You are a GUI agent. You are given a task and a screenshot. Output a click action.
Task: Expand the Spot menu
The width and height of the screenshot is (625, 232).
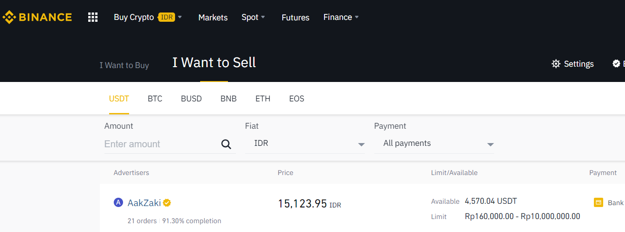[253, 17]
